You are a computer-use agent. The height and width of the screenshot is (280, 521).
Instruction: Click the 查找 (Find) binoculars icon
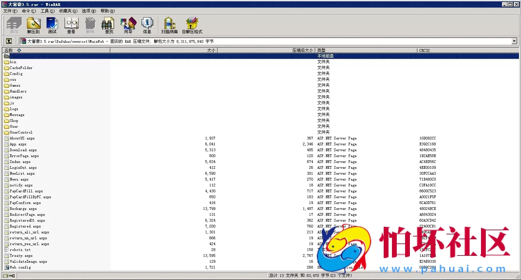click(109, 25)
